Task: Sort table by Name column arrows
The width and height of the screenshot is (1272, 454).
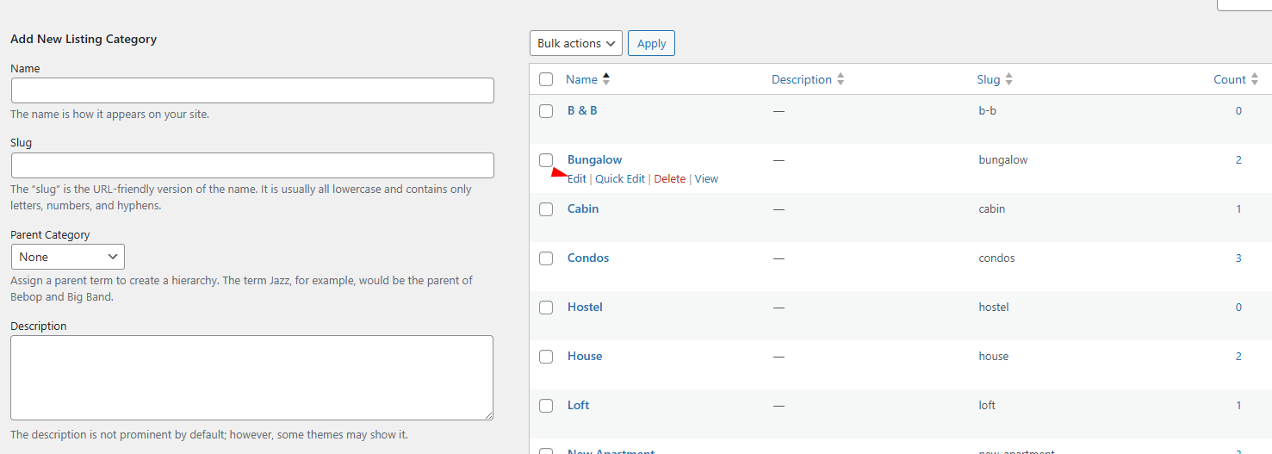Action: (606, 79)
